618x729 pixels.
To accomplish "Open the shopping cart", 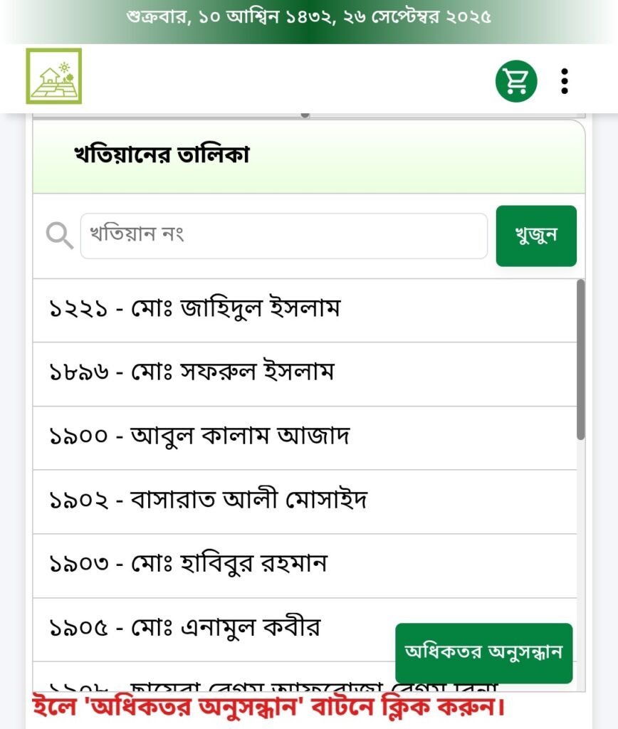I will coord(515,81).
